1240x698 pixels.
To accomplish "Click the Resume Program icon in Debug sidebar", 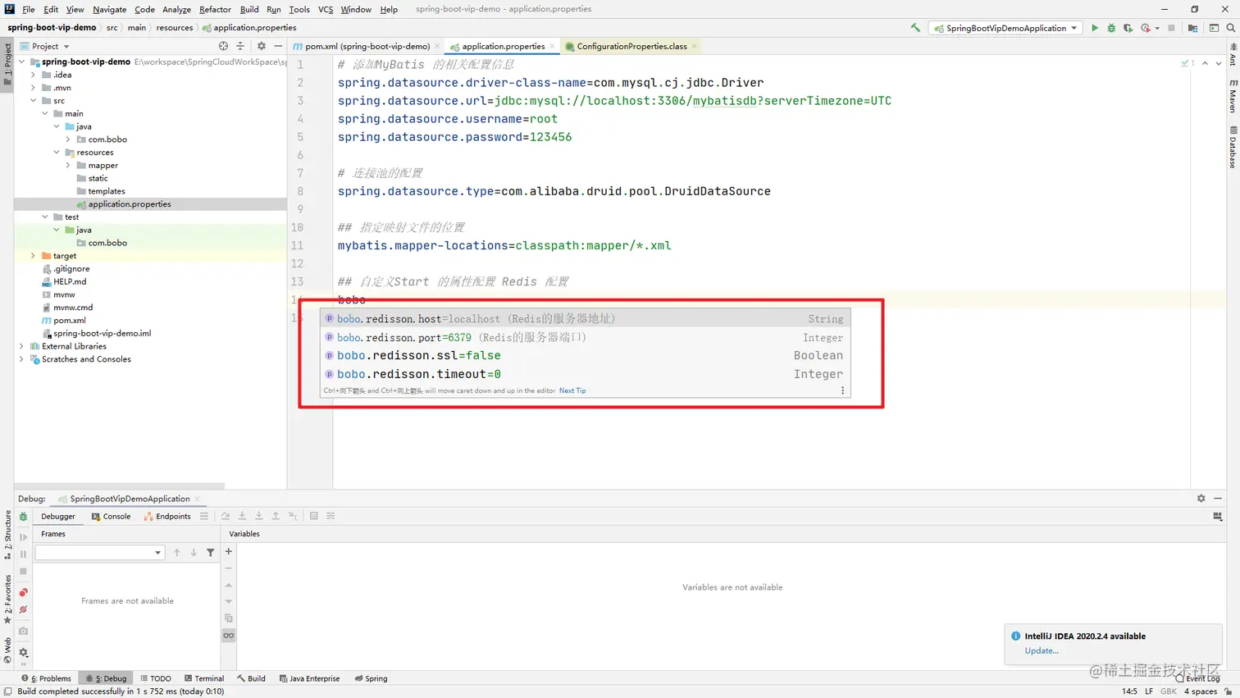I will (23, 537).
